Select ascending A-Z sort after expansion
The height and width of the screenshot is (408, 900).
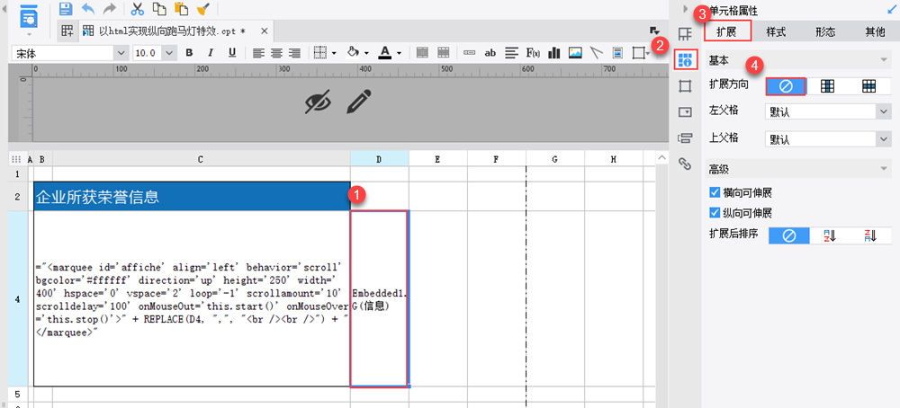pos(830,235)
